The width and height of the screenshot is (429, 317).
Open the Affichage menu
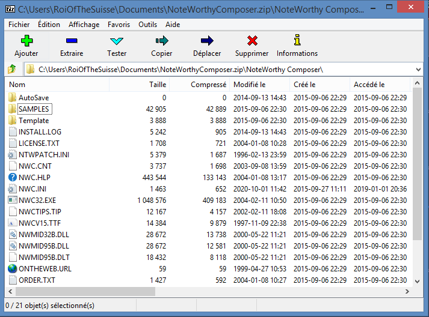point(84,25)
